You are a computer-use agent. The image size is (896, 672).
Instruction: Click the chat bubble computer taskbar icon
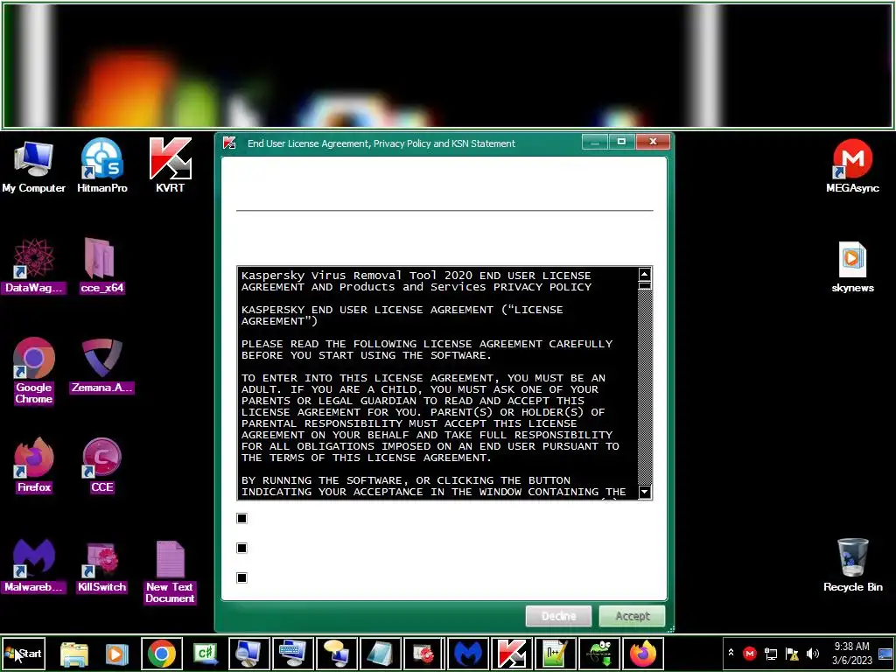[x=337, y=654]
